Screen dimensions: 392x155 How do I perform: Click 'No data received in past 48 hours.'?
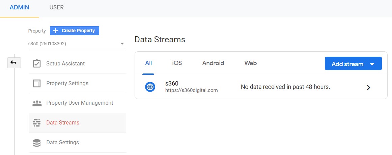click(285, 87)
